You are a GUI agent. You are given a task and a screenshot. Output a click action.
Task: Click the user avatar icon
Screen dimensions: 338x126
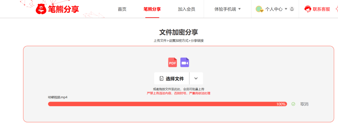click(x=259, y=9)
